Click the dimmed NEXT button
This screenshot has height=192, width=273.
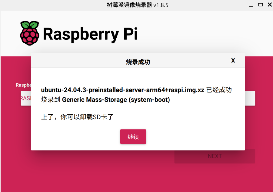pyautogui.click(x=215, y=156)
